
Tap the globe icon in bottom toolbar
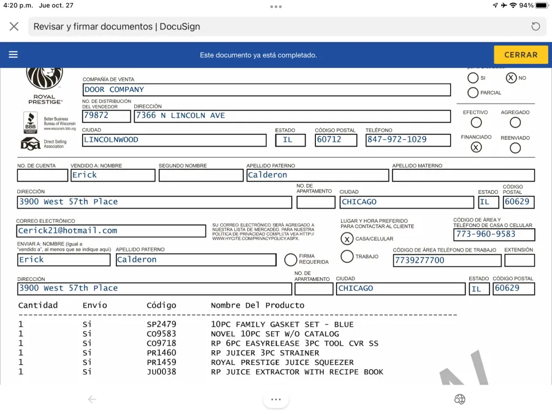pyautogui.click(x=459, y=399)
